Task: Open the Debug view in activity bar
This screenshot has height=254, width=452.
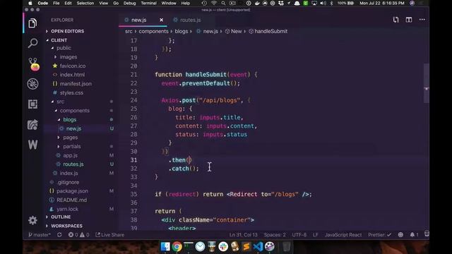Action: tap(32, 84)
